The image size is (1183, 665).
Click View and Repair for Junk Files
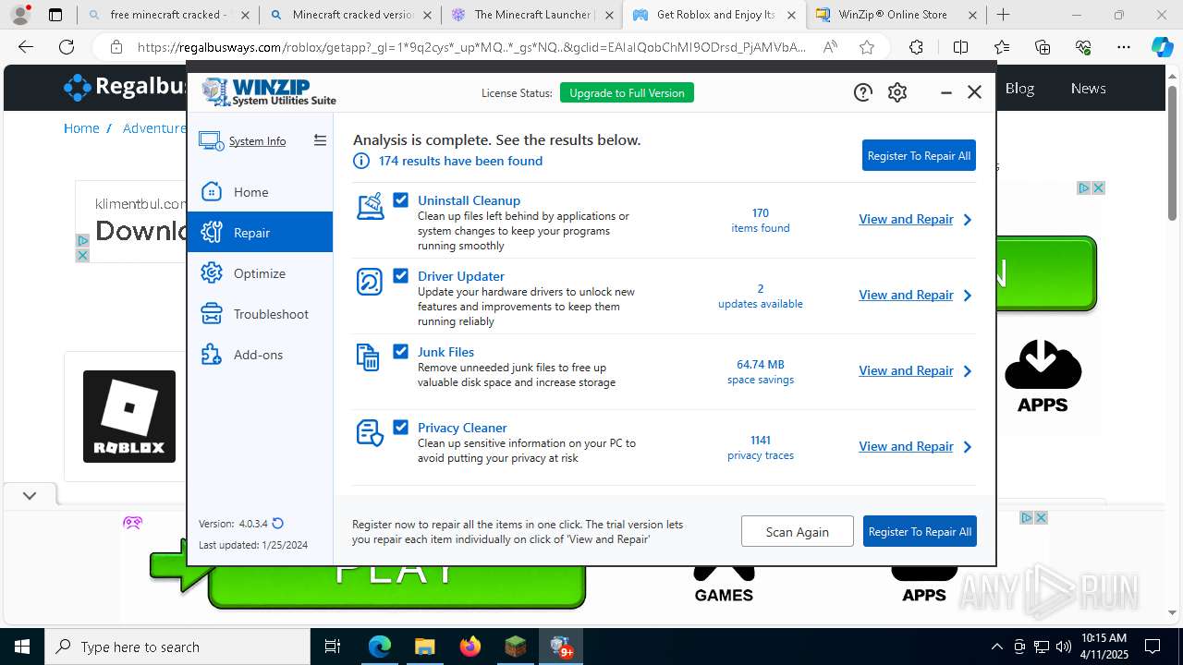[906, 370]
